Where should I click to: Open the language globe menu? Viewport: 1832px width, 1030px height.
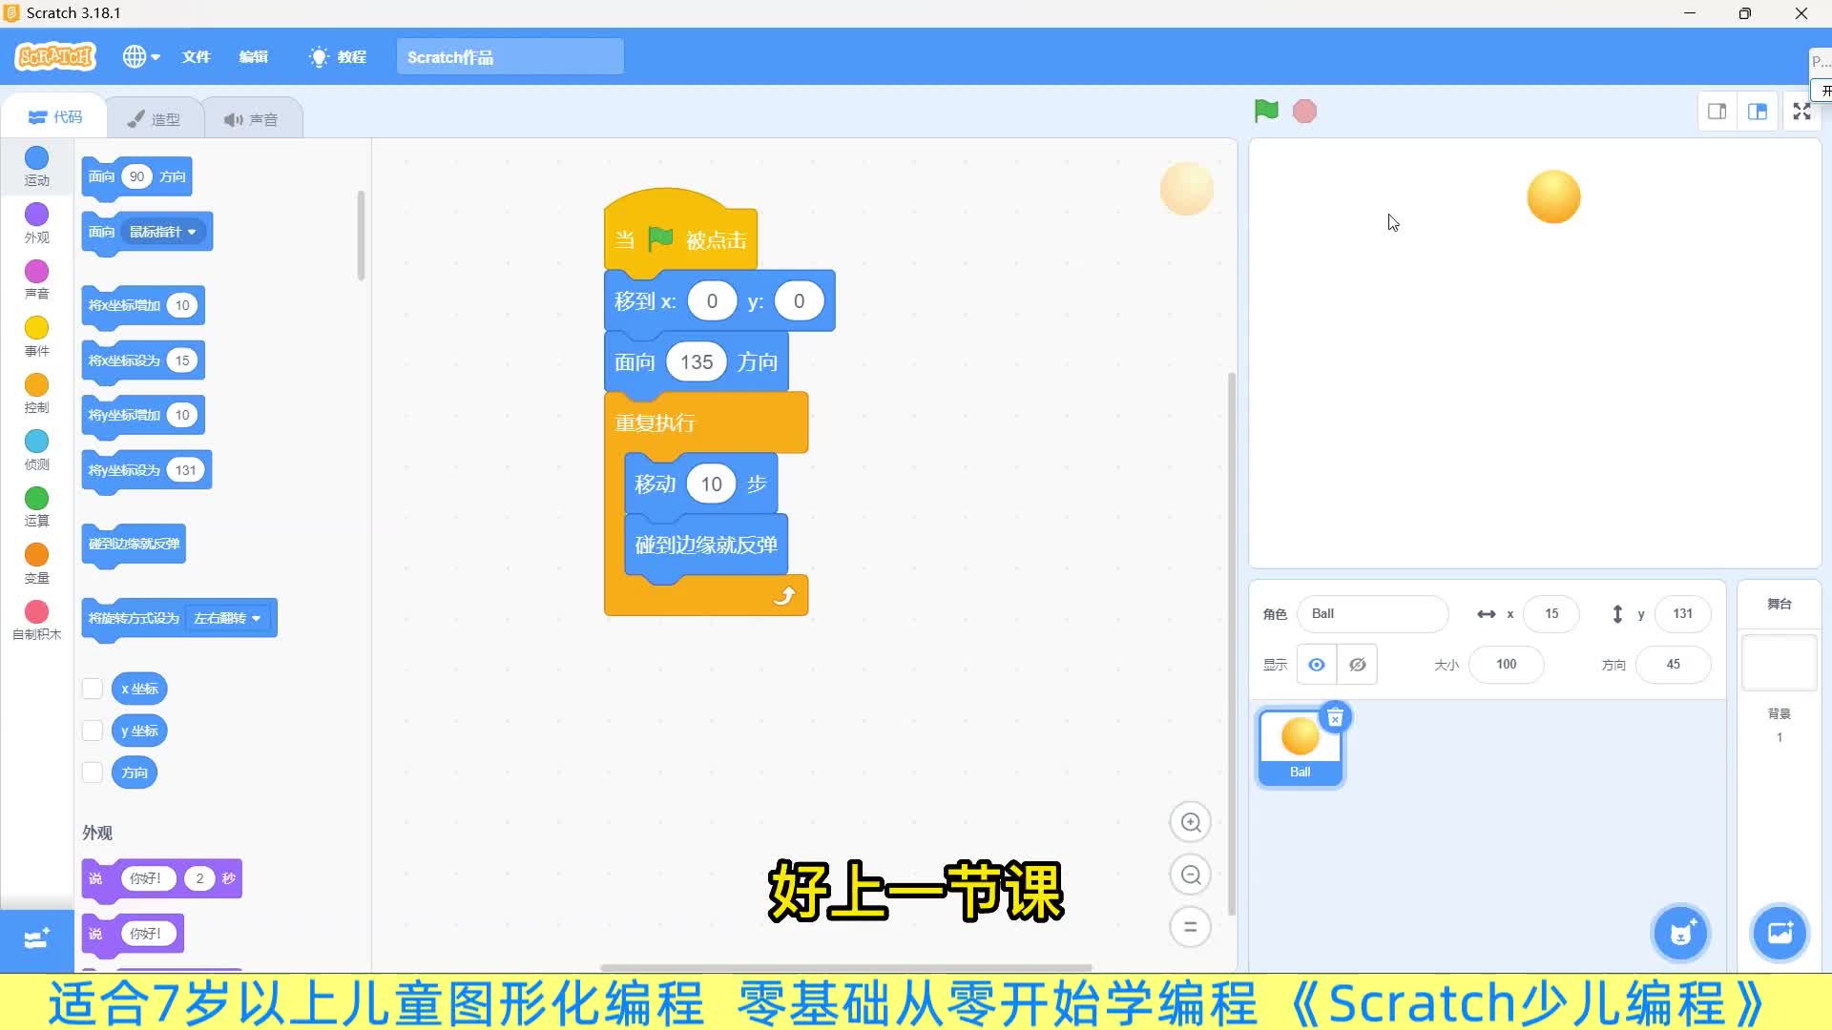click(x=140, y=57)
